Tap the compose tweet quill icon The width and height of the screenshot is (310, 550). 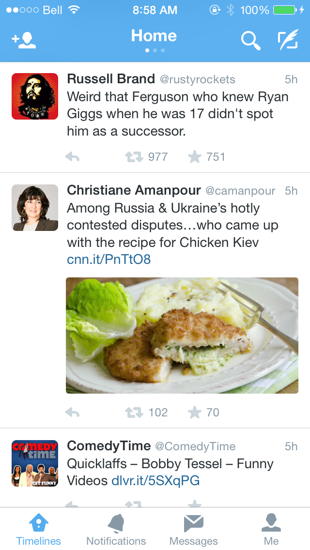point(288,41)
